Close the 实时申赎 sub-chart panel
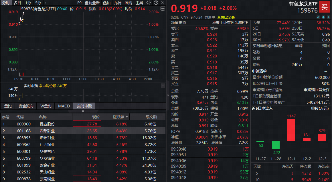The width and height of the screenshot is (332, 182). 163,86
